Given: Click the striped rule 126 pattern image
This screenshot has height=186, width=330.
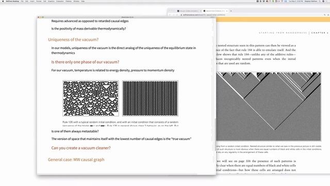Looking at the screenshot, I should coord(150,98).
